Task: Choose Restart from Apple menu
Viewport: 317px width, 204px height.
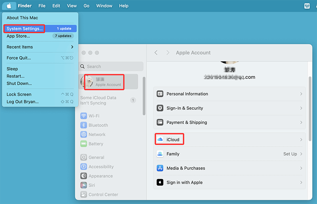Action: point(40,76)
